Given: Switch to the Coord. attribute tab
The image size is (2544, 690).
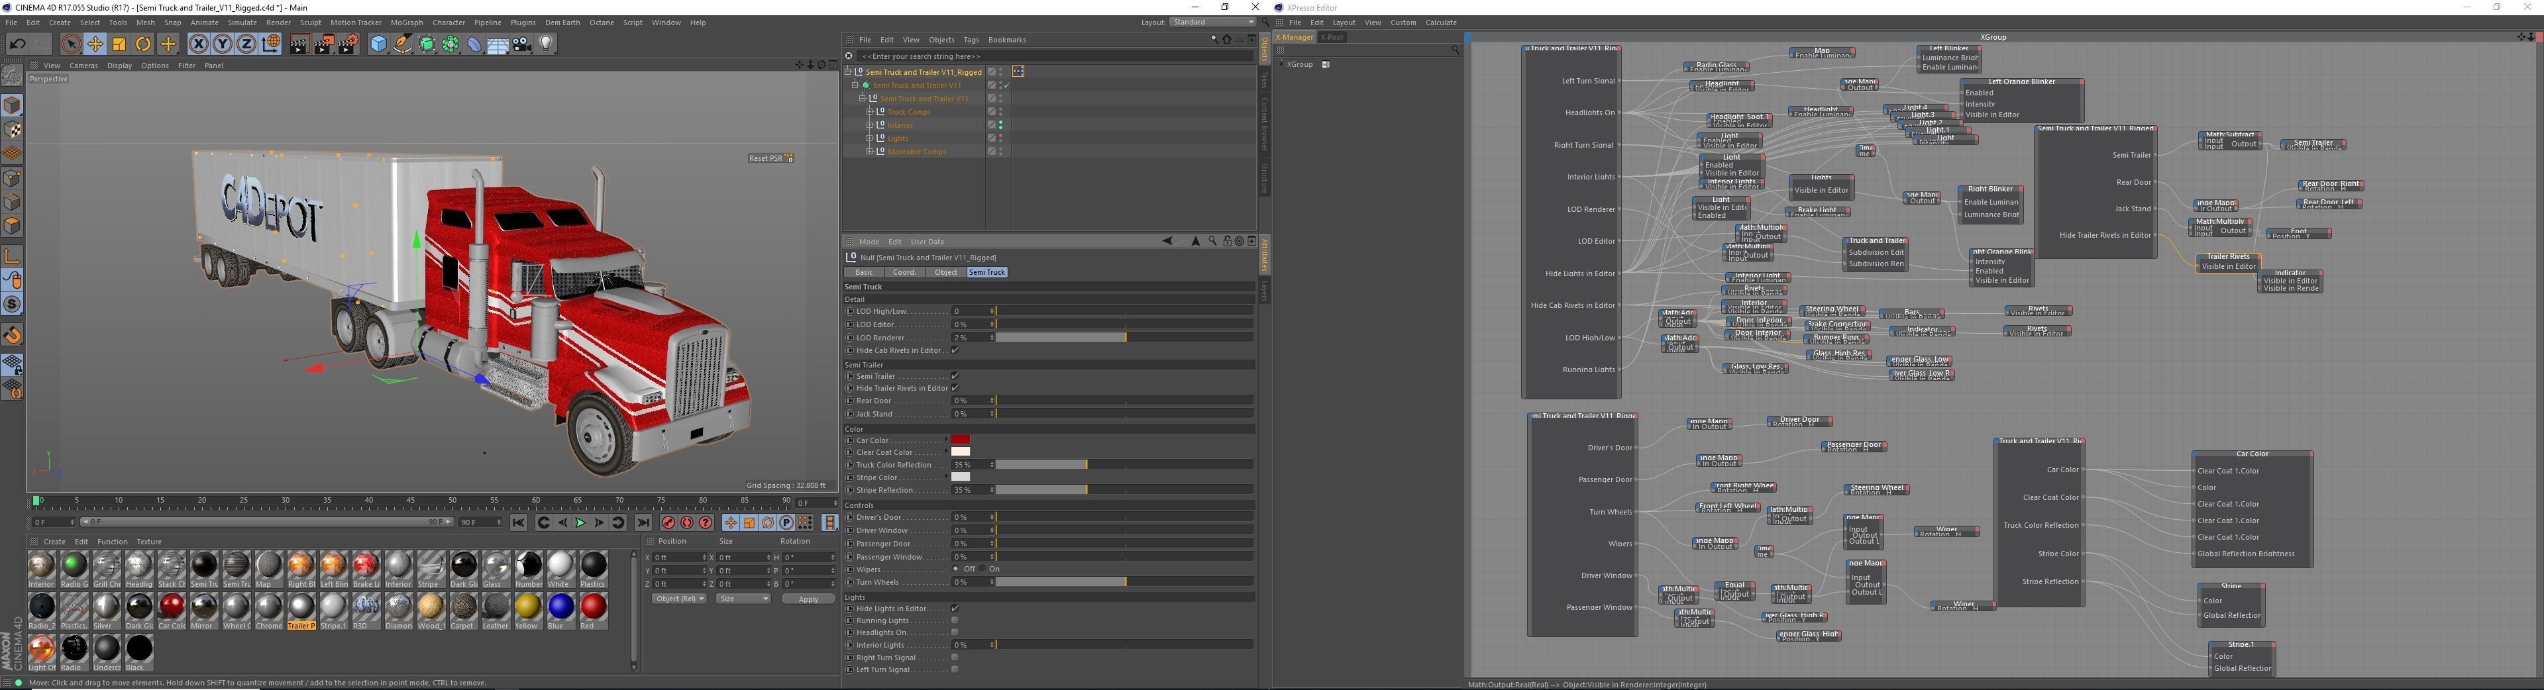Looking at the screenshot, I should coord(904,272).
